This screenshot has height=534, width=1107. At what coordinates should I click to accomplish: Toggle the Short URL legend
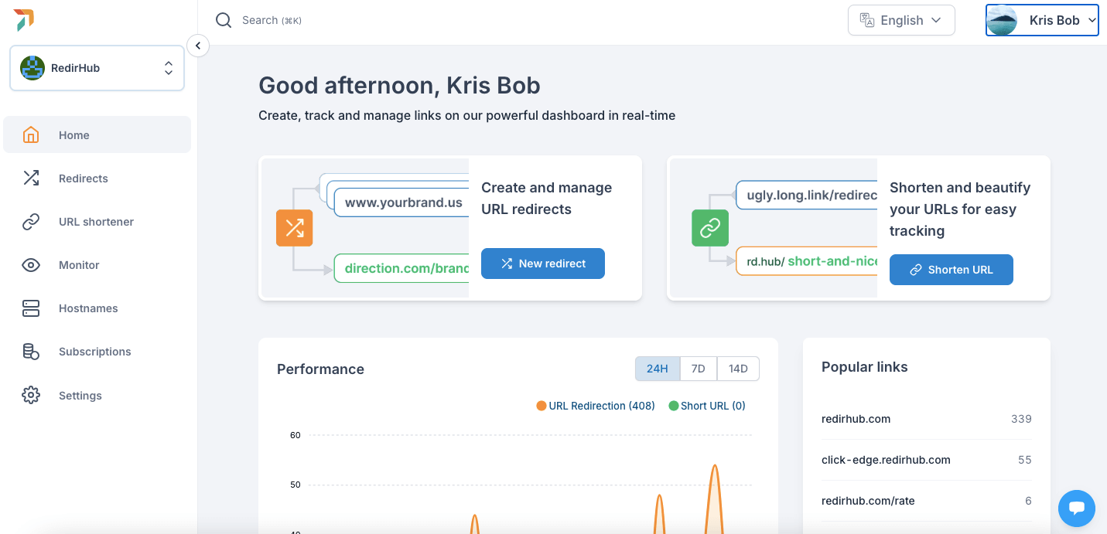point(706,406)
